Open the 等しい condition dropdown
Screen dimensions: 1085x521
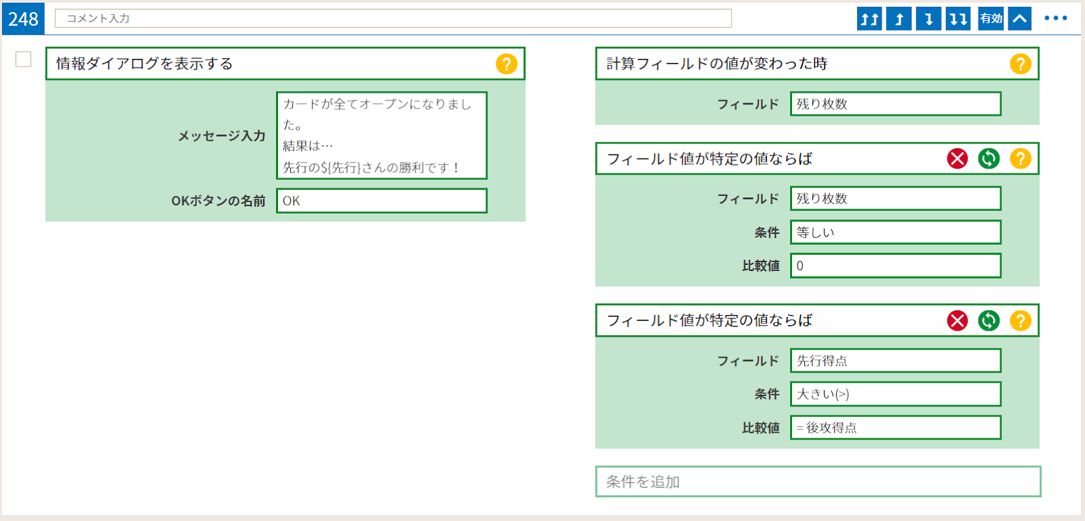tap(896, 232)
